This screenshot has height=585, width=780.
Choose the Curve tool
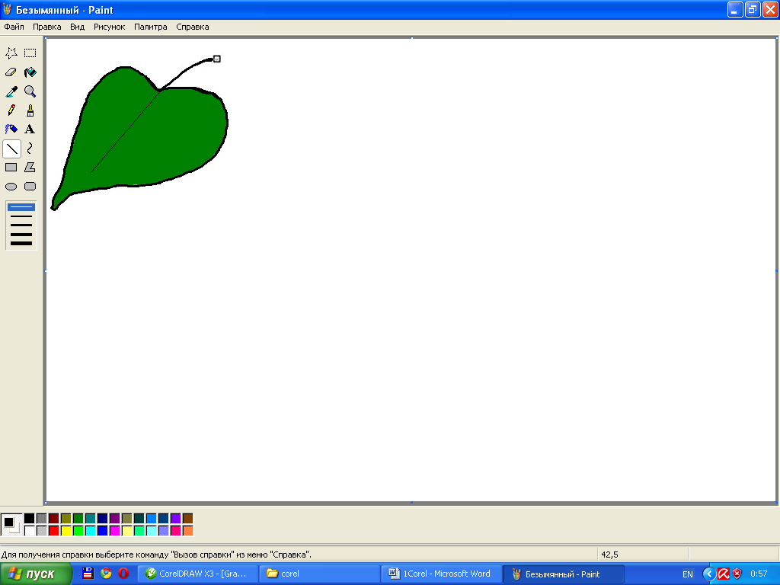[x=30, y=149]
